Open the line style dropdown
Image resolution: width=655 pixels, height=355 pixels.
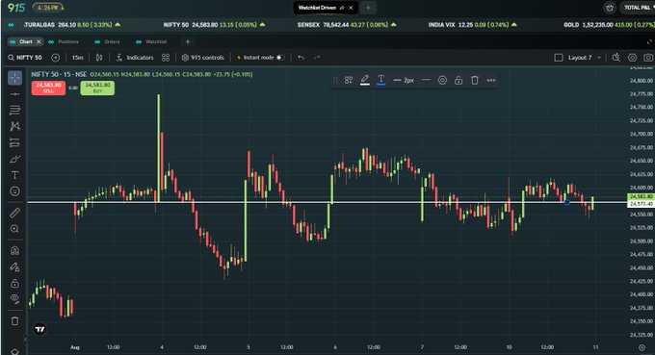pos(426,80)
